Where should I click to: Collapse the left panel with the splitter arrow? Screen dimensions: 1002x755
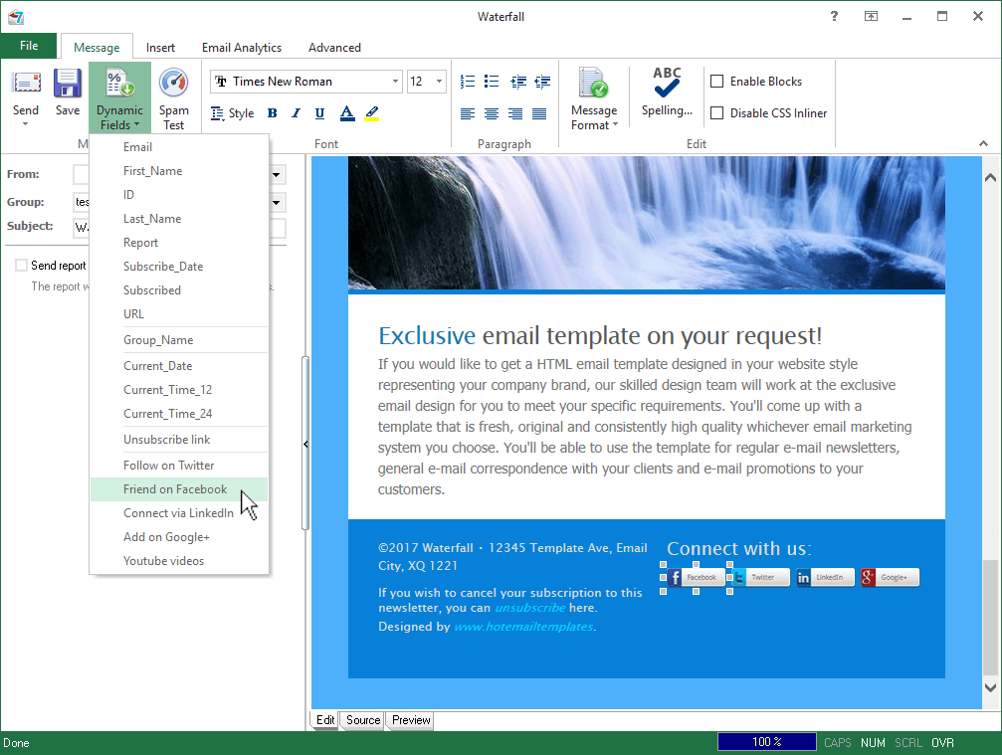click(x=305, y=444)
